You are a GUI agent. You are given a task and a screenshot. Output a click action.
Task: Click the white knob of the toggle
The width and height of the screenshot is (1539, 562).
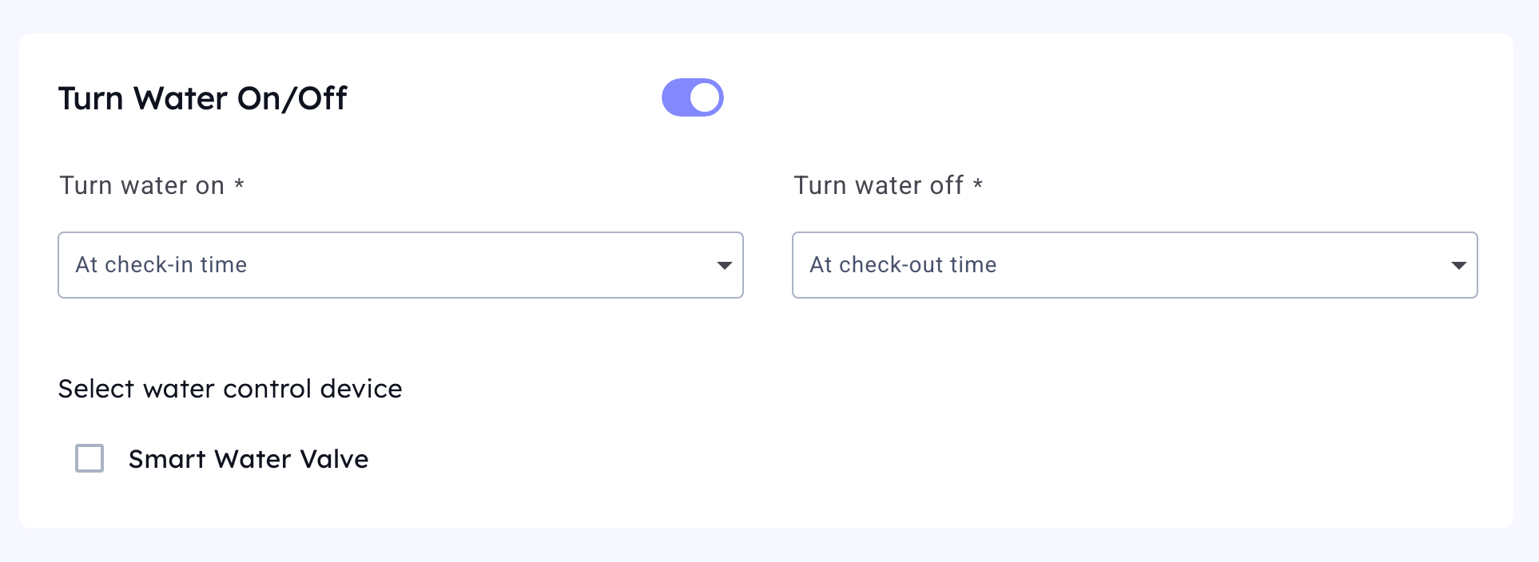tap(705, 97)
